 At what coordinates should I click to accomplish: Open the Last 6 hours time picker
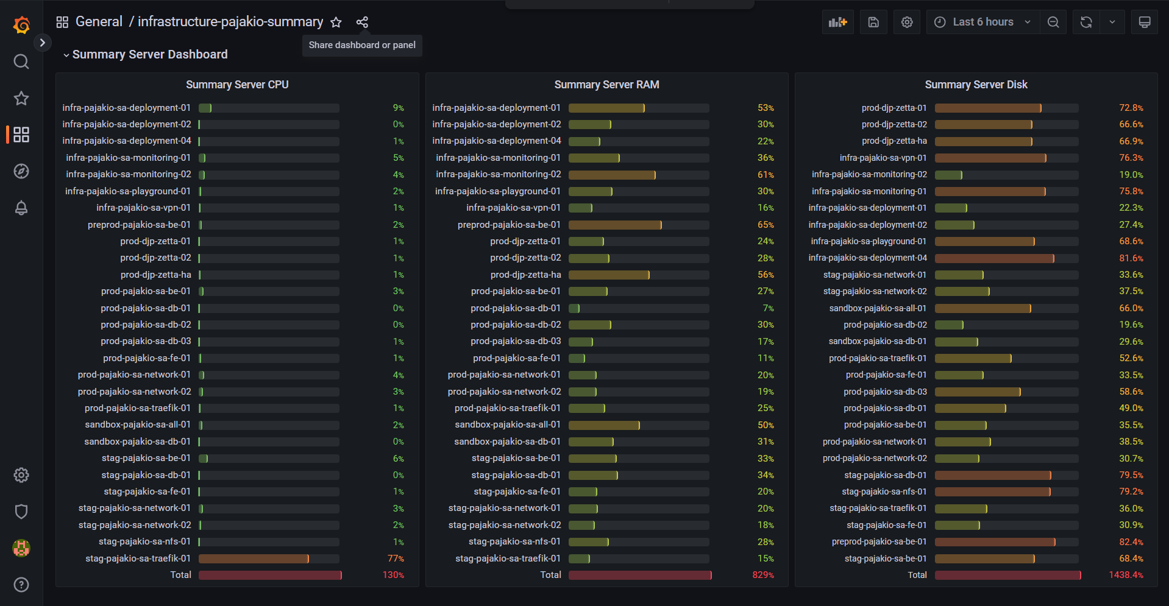[x=982, y=22]
